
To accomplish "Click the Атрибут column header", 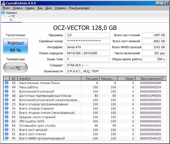I will (x=49, y=79).
